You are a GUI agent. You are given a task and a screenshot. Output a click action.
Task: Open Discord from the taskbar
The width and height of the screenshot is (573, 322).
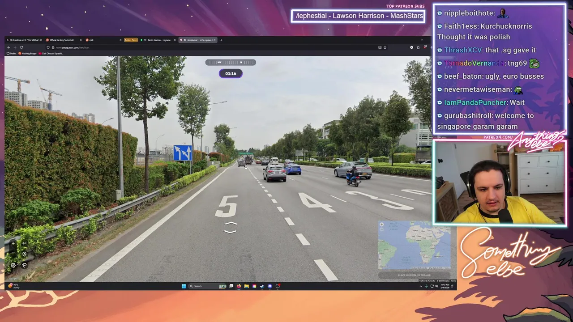(269, 286)
